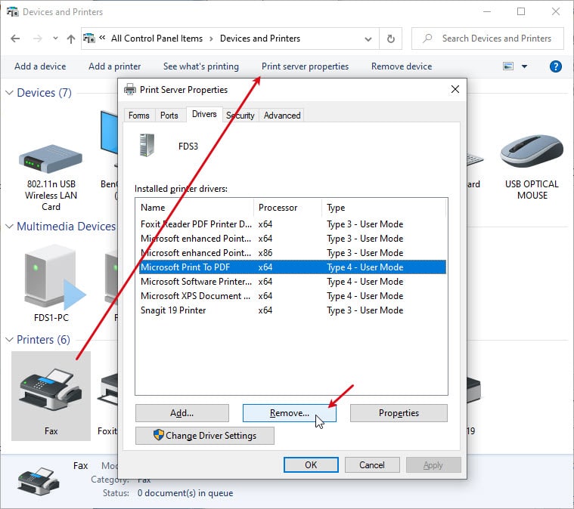Select Microsoft Print To PDF driver
The width and height of the screenshot is (574, 509).
pyautogui.click(x=293, y=267)
